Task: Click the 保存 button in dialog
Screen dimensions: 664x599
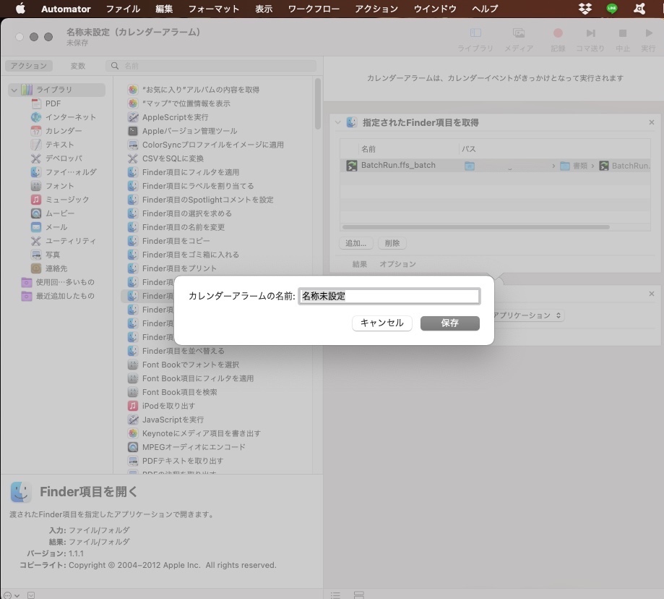Action: (x=449, y=323)
